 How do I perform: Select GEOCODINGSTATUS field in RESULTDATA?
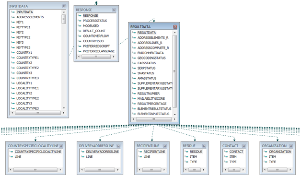point(151,58)
